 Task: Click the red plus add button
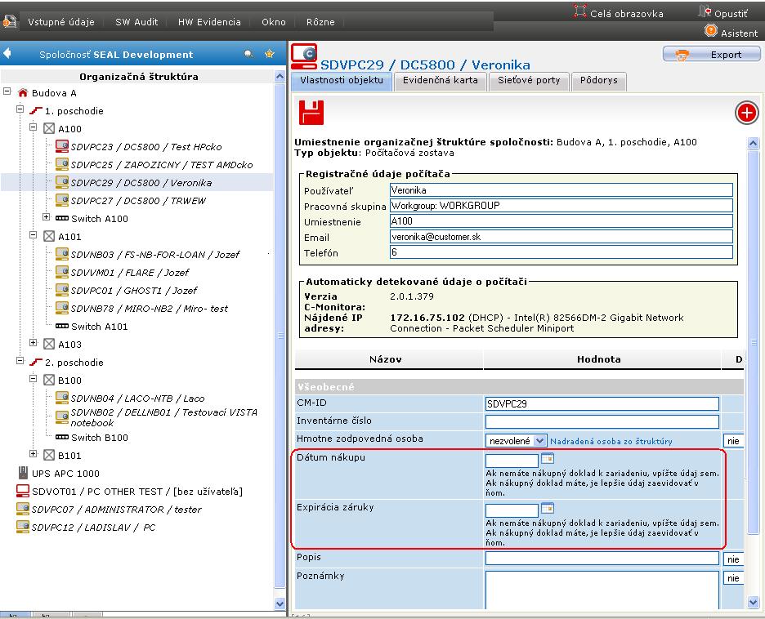[x=746, y=113]
